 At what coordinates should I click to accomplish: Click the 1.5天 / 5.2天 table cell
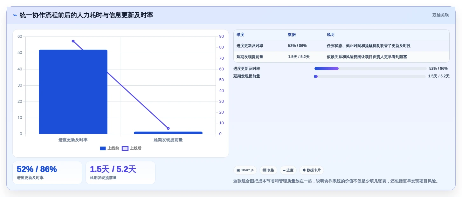(x=299, y=57)
